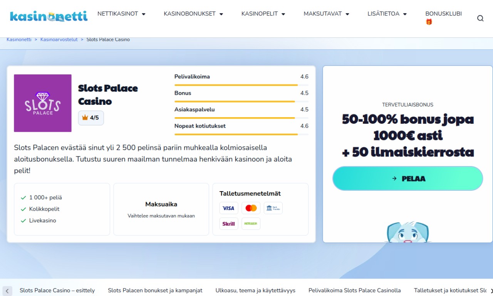This screenshot has height=296, width=493.
Task: Click 'Vaihtelee maksutavan mukaan' text
Action: point(161,216)
